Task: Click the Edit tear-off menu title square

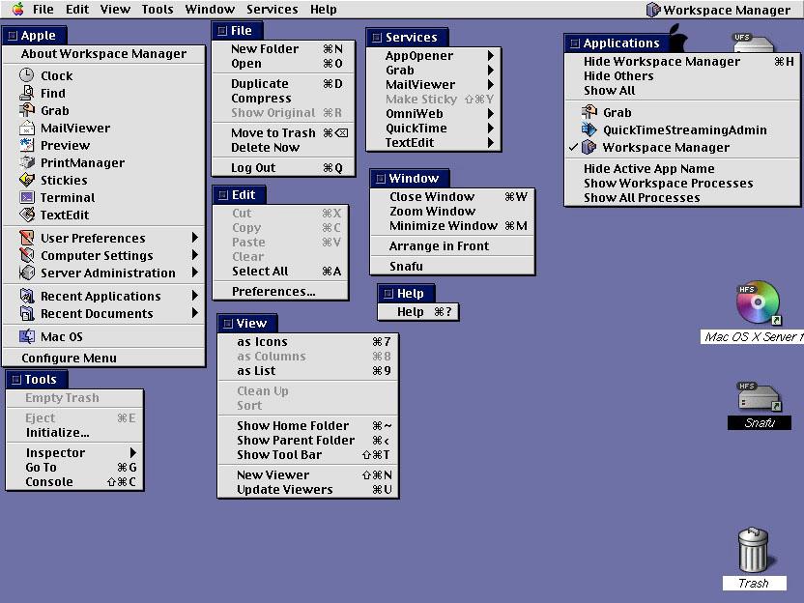Action: [x=223, y=195]
